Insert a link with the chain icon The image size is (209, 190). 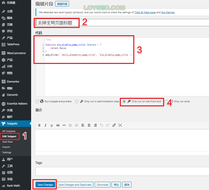pos(114,125)
